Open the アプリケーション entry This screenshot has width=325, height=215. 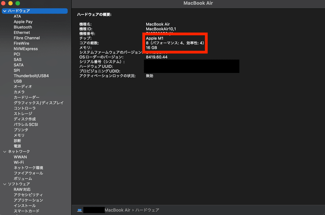tap(28, 200)
